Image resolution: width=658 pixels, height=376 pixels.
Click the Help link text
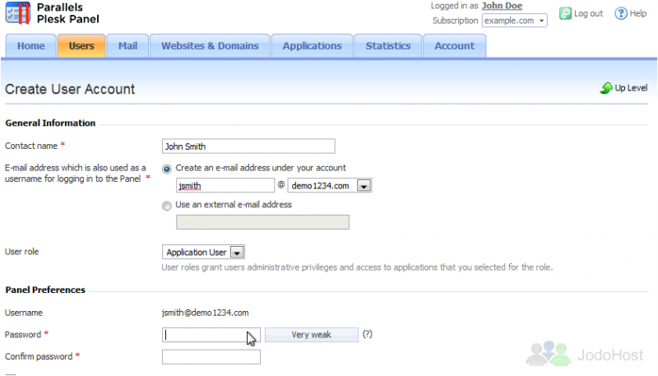coord(638,13)
